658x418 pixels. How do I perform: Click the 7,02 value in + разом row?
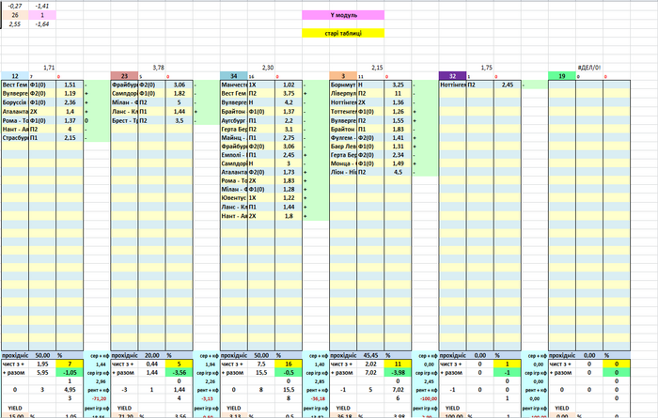(x=370, y=372)
